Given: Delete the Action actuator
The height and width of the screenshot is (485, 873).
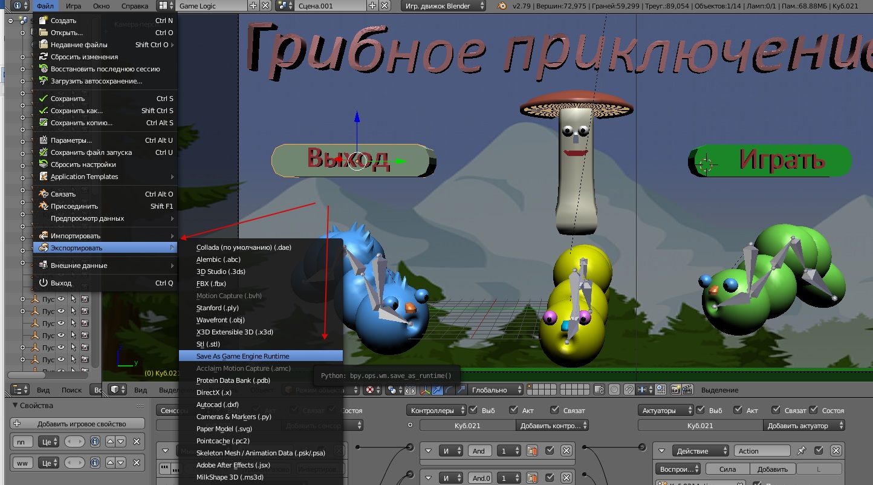Looking at the screenshot, I should (x=836, y=451).
